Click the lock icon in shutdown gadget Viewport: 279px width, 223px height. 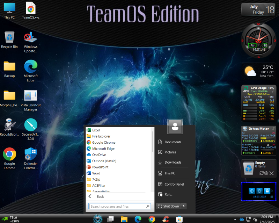point(267,191)
